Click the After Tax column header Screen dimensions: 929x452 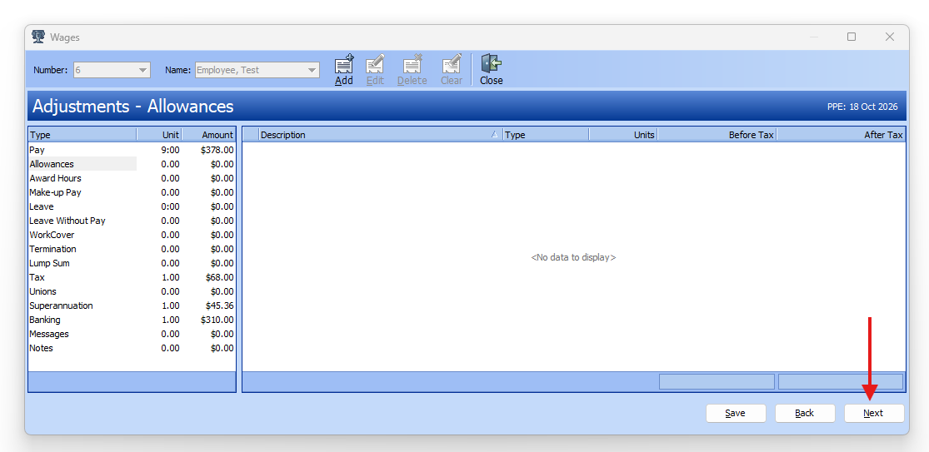[841, 135]
